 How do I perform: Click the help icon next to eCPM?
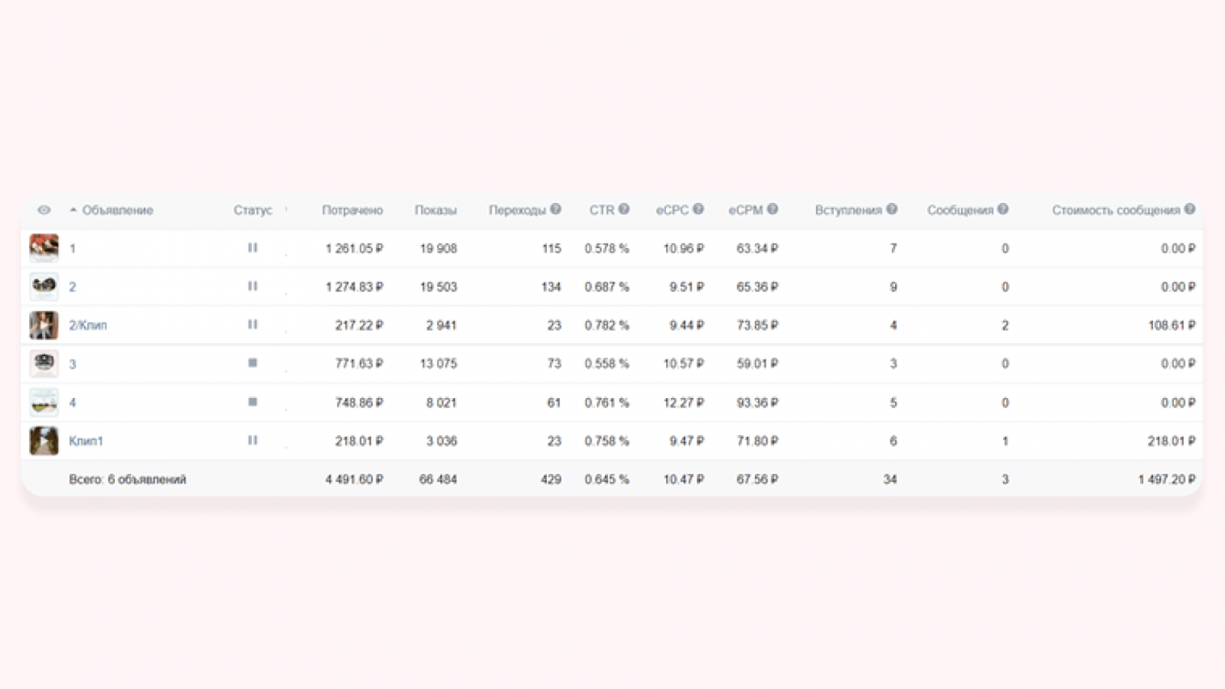(773, 209)
